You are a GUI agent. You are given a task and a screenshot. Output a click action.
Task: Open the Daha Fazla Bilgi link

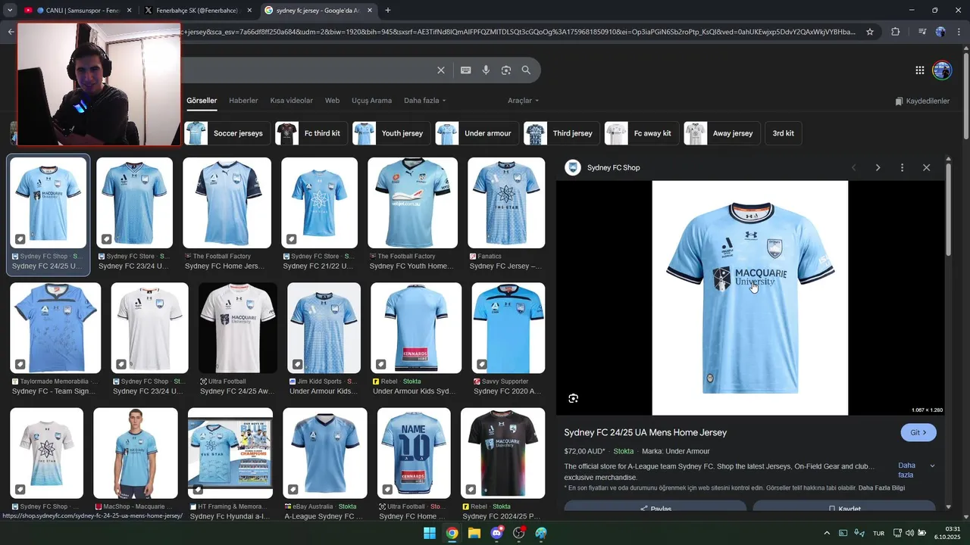tap(881, 488)
